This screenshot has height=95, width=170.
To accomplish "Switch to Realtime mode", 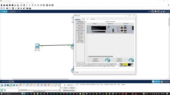I will [x=156, y=82].
